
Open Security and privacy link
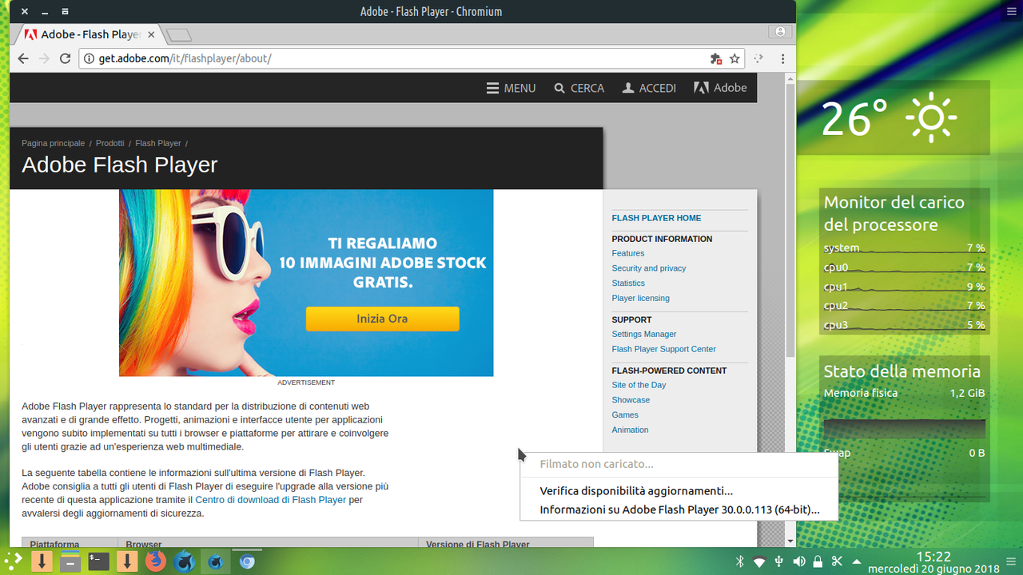pos(649,268)
